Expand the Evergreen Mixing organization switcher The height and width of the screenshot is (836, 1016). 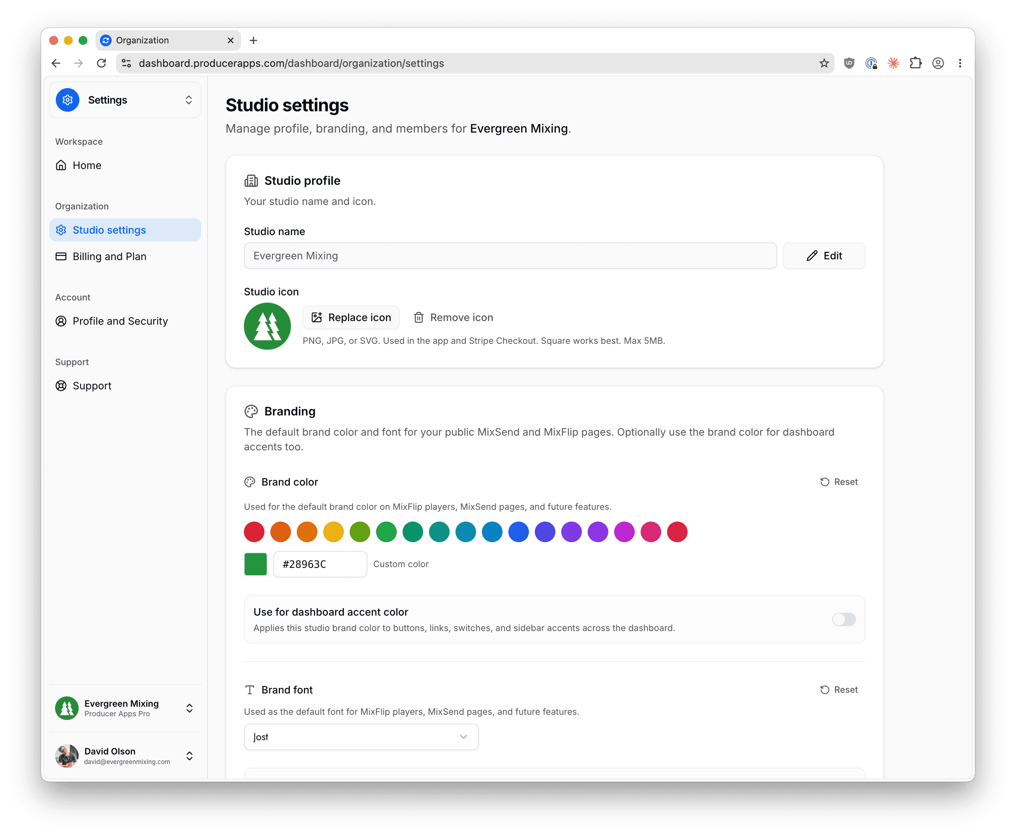[x=125, y=708]
